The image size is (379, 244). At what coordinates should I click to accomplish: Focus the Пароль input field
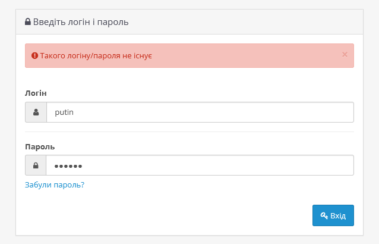coord(200,165)
